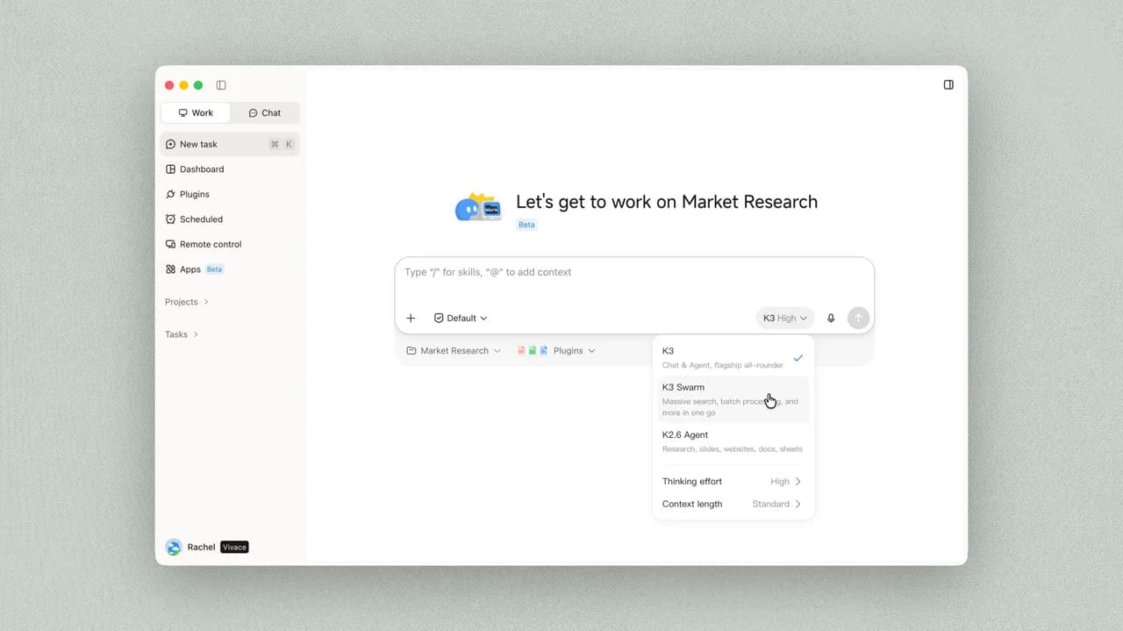Open Plugins in the sidebar
This screenshot has height=631, width=1123.
click(230, 194)
